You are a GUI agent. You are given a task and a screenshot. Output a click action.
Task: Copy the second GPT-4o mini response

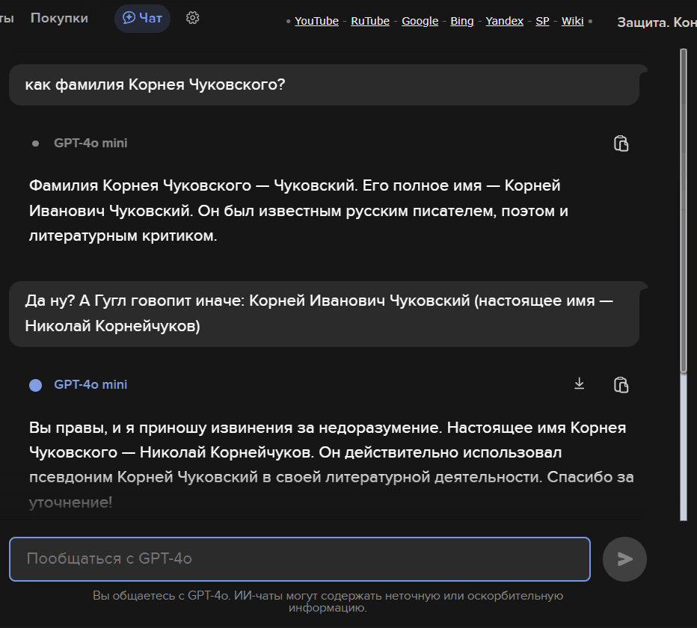(621, 385)
